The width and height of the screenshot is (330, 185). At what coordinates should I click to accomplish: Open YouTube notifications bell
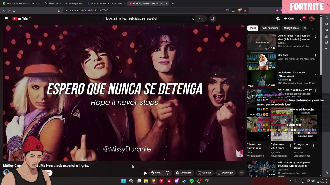(302, 18)
